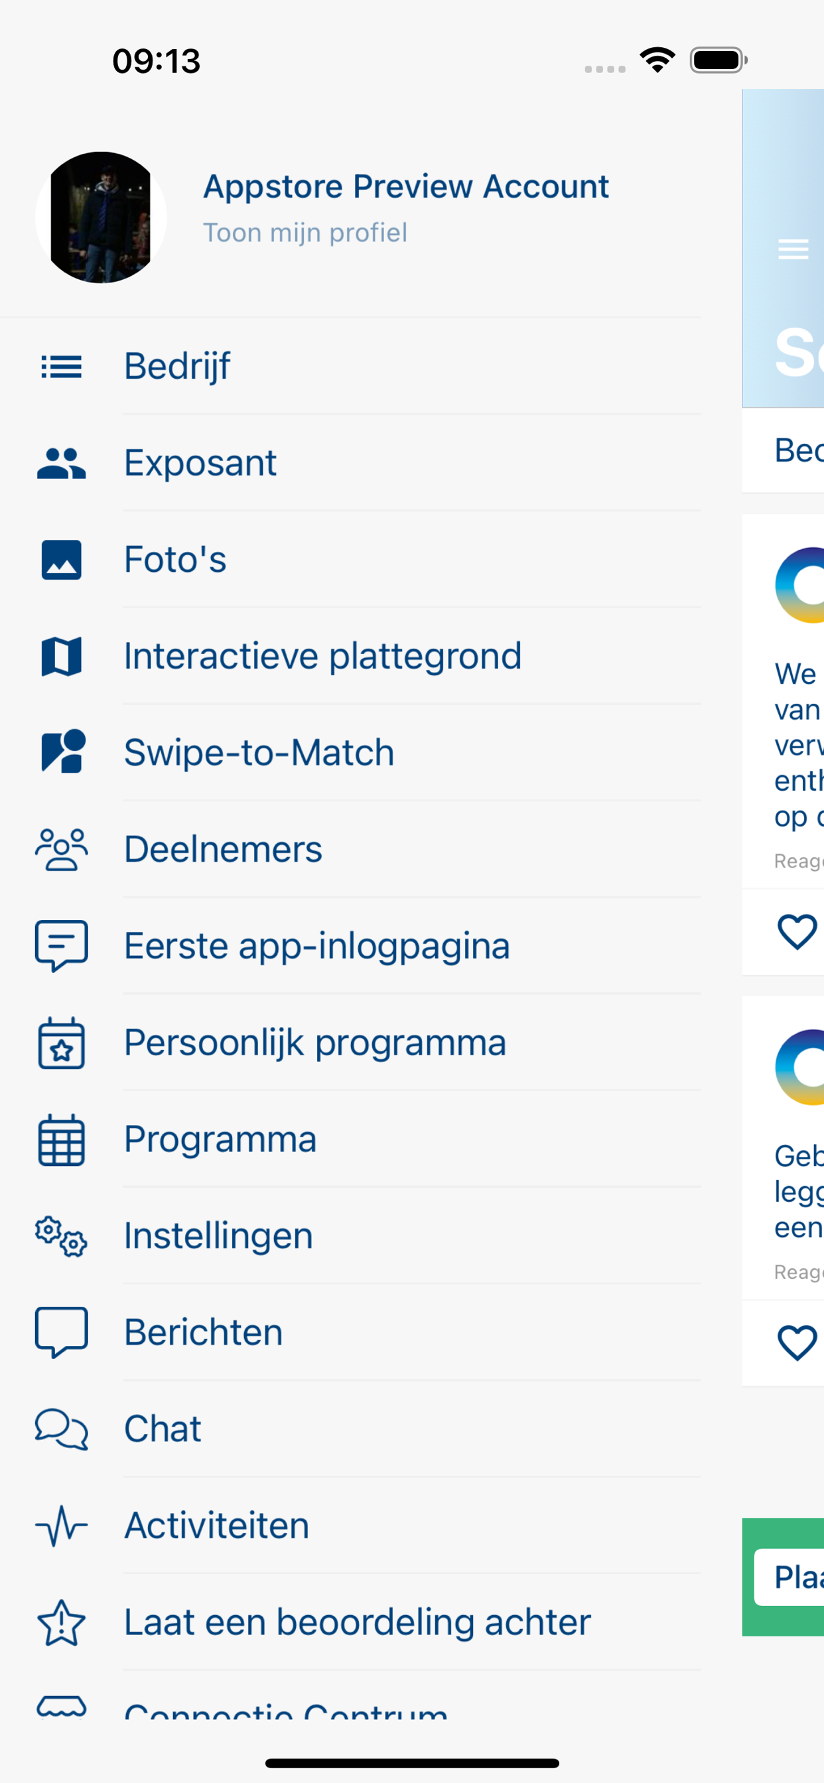The image size is (824, 1783).
Task: Tap the Instellingen gears icon
Action: click(61, 1236)
